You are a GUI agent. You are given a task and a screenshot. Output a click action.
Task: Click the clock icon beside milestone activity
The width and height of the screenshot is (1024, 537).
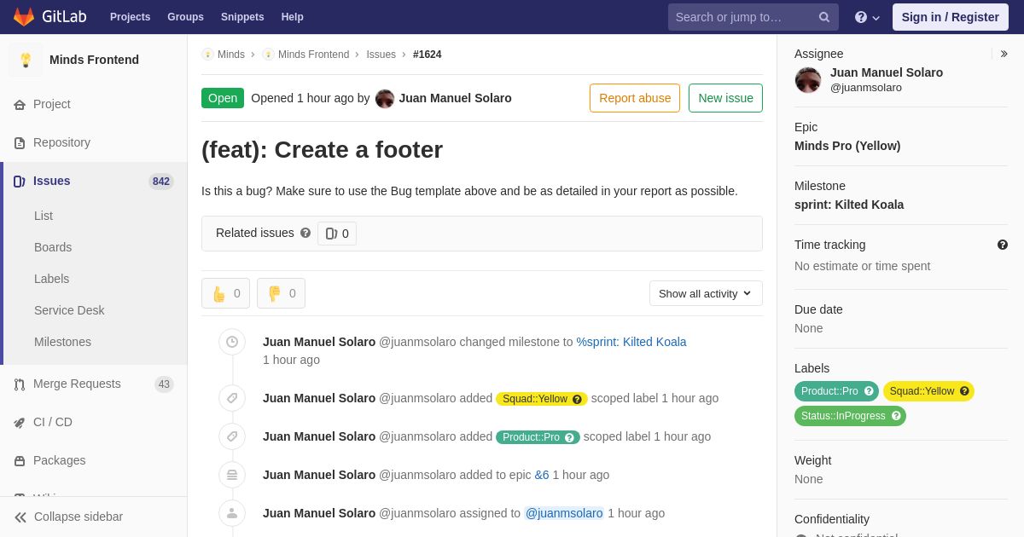pos(232,342)
